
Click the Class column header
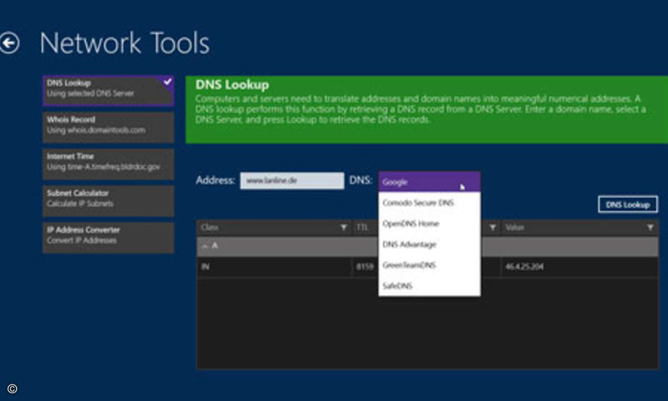click(x=274, y=227)
